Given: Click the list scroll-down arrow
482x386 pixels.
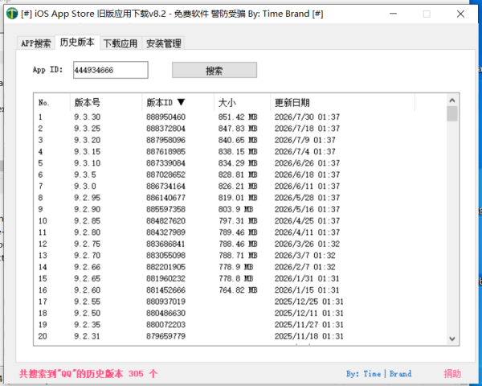Looking at the screenshot, I should pos(451,339).
